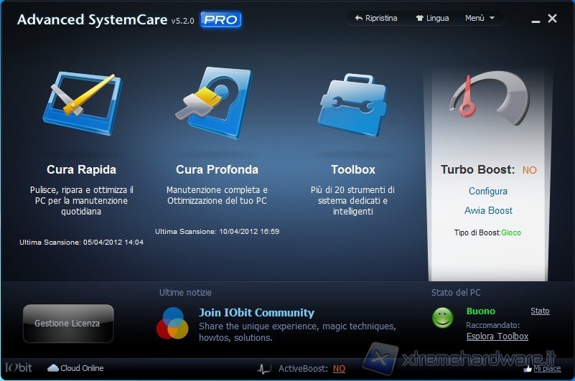This screenshot has width=575, height=381.
Task: Click the green smiley PC status icon
Action: [x=443, y=317]
